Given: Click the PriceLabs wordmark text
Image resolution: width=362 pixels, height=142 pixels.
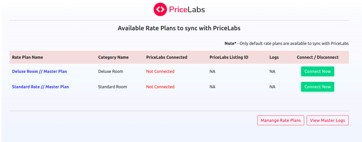Looking at the screenshot, I should coord(187,9).
